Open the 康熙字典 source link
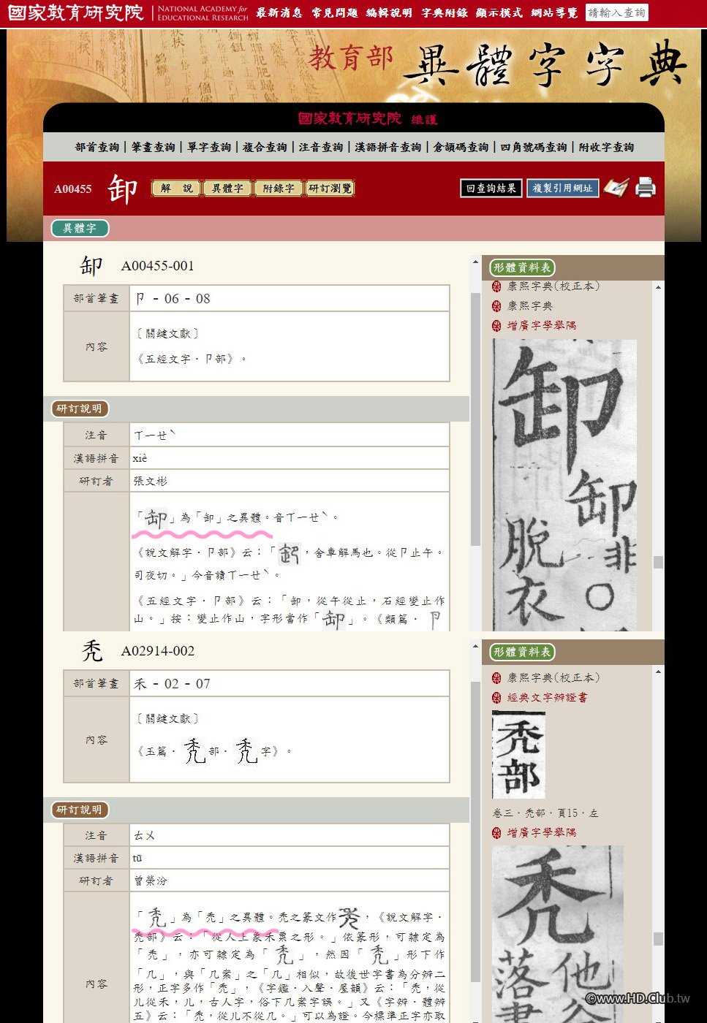Viewport: 707px width, 1023px height. pos(530,305)
